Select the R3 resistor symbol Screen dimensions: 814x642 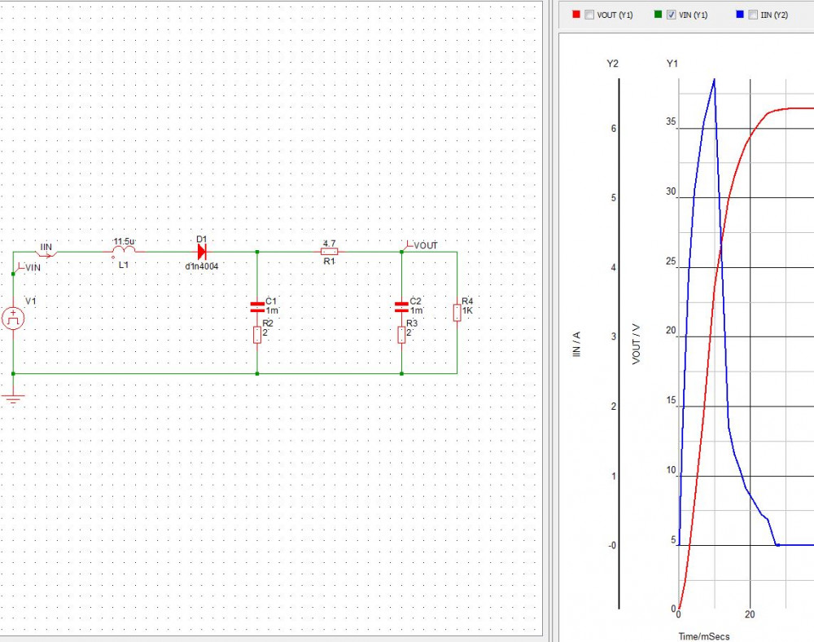pyautogui.click(x=401, y=335)
